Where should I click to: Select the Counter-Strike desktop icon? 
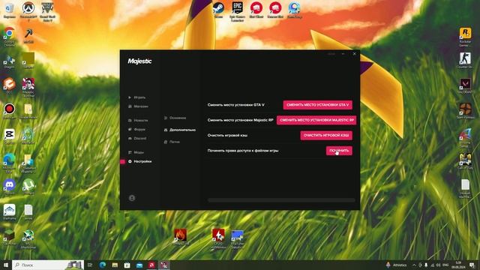(465, 60)
